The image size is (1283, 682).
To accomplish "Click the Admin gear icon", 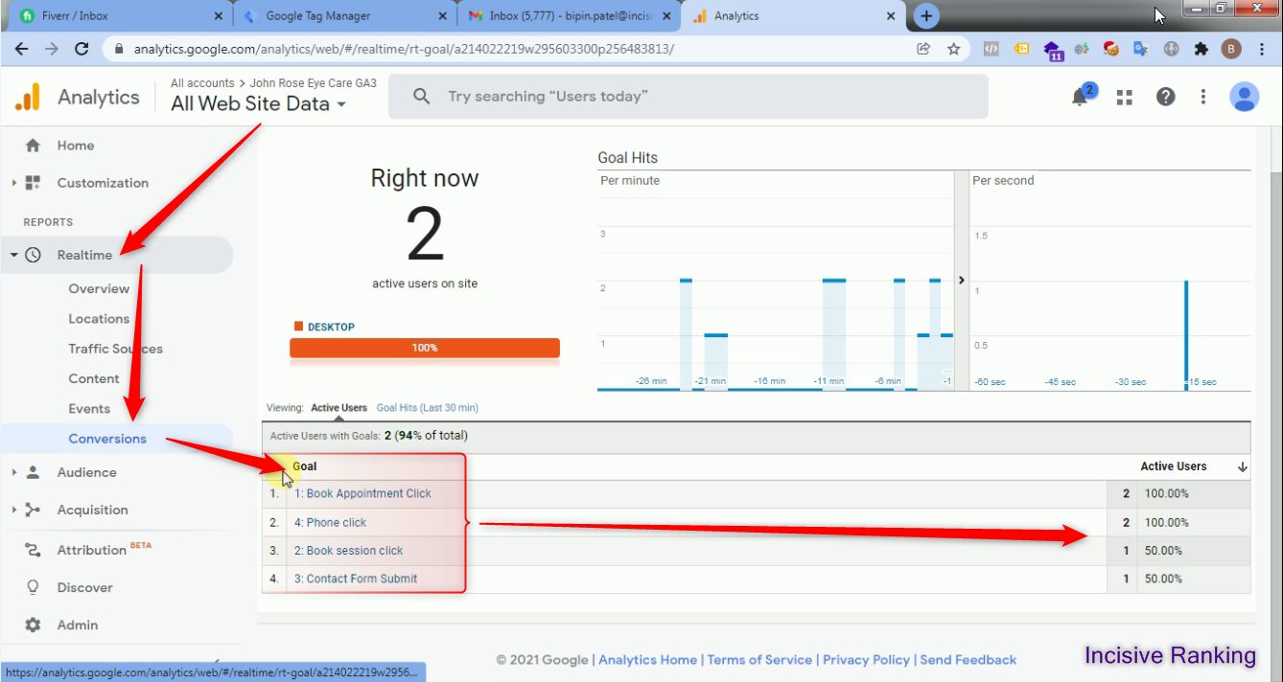I will pyautogui.click(x=33, y=625).
